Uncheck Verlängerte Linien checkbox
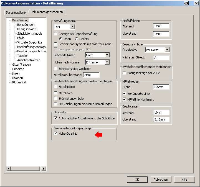Screen dimensions: 200x187 click(x=124, y=94)
